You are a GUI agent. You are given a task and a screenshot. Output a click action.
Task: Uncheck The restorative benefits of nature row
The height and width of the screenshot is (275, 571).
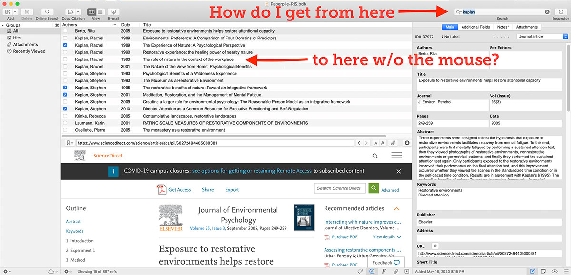coord(65,88)
